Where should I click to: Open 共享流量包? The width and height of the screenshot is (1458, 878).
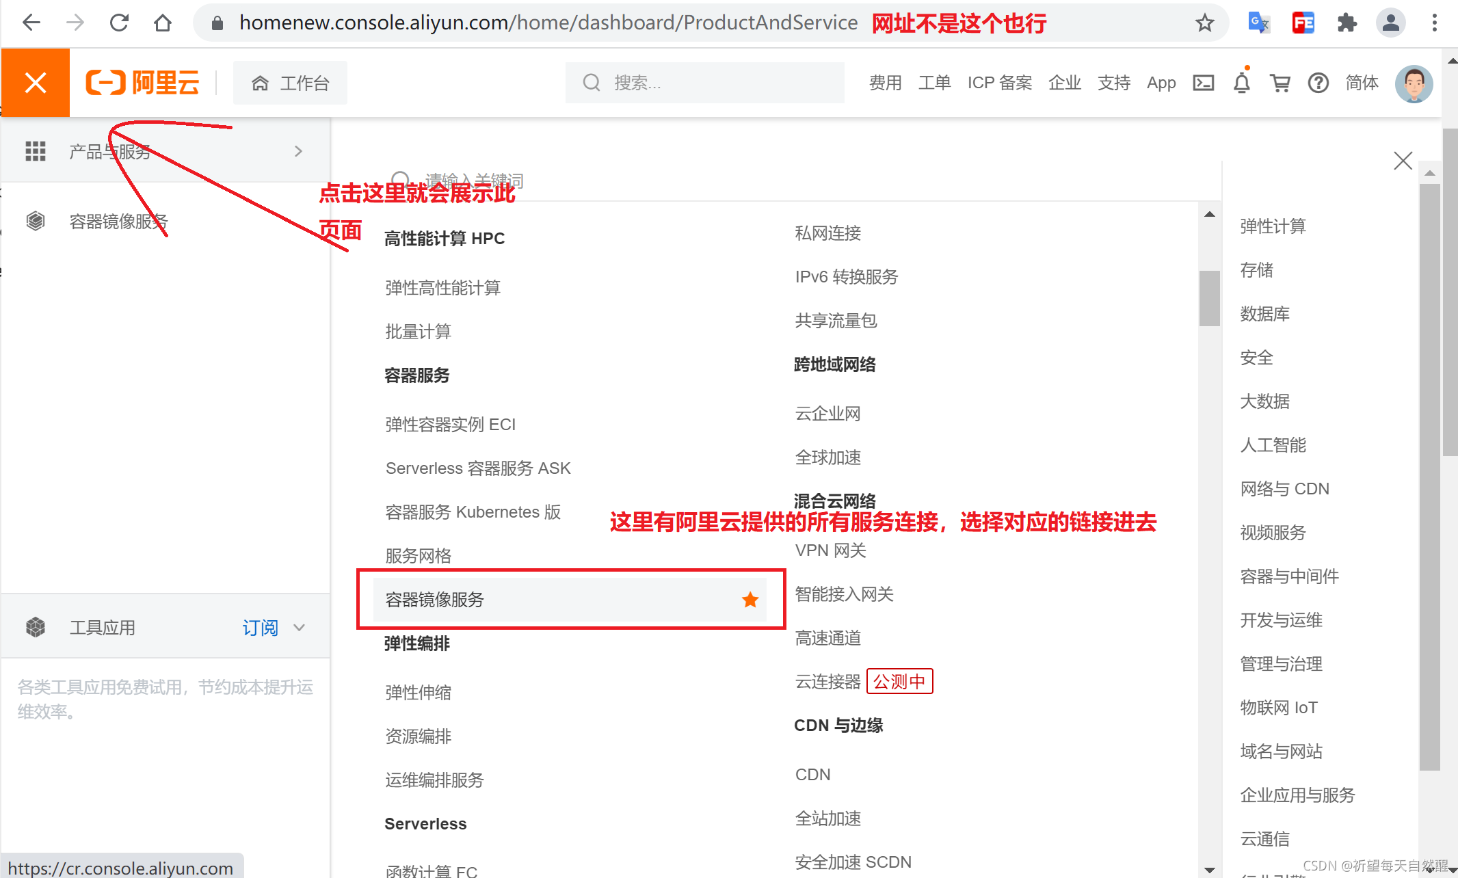[x=836, y=321]
